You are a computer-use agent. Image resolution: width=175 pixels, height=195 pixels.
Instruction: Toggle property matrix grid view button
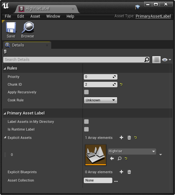pyautogui.click(x=156, y=60)
